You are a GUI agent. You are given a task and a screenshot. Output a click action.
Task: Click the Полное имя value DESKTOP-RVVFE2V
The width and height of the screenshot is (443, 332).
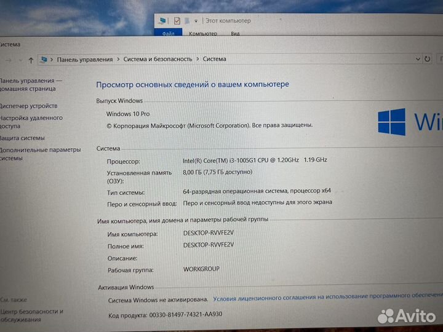(x=209, y=245)
